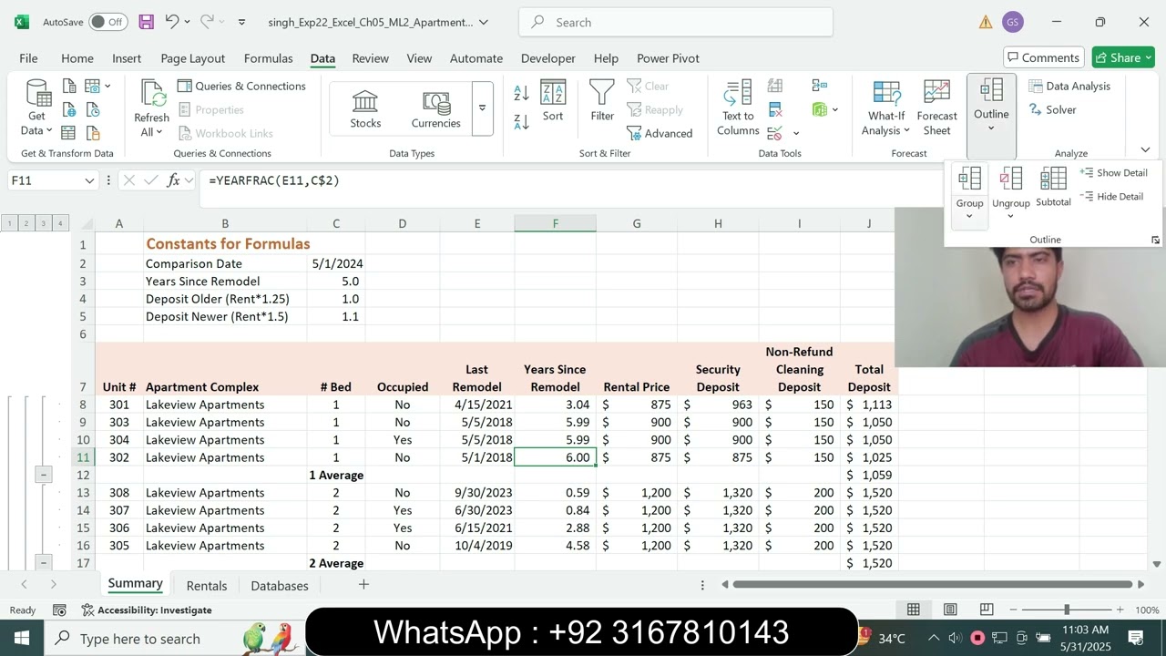The height and width of the screenshot is (656, 1166).
Task: Open the Name Box dropdown
Action: pyautogui.click(x=89, y=180)
